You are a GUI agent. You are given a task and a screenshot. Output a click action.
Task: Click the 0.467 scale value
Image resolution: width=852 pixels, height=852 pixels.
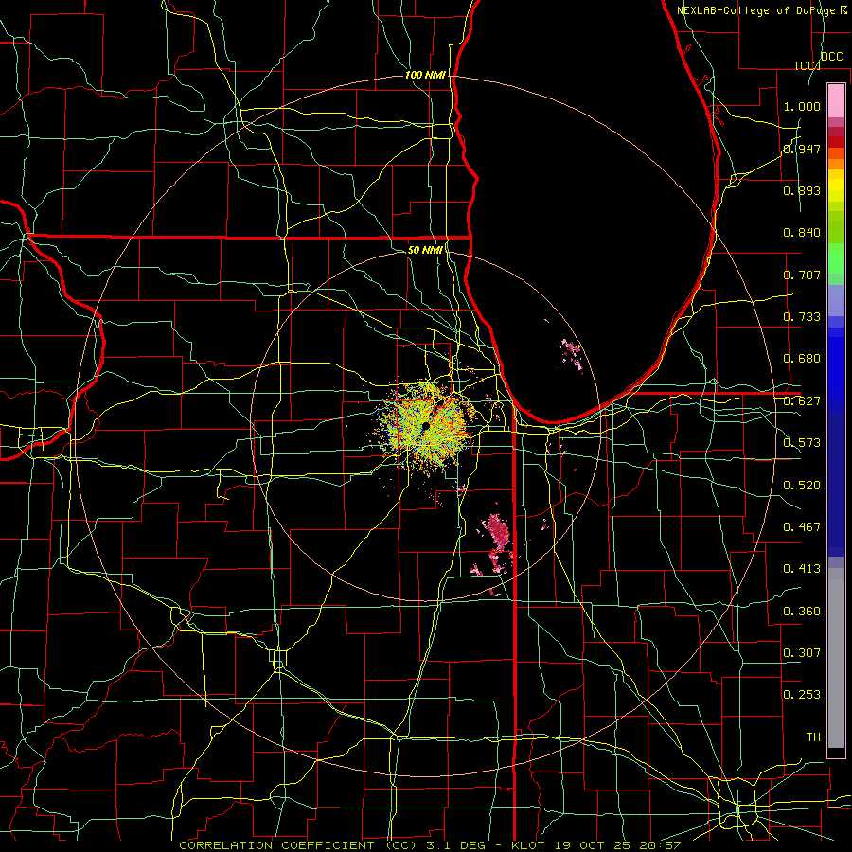[802, 527]
